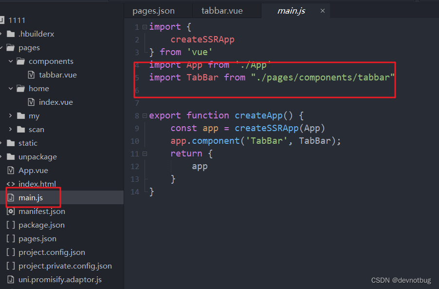The image size is (439, 289).
Task: Fold the createApp function at line 8
Action: pos(144,115)
